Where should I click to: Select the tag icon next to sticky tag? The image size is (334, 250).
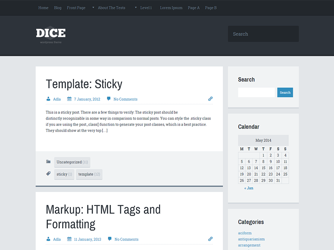pyautogui.click(x=48, y=173)
